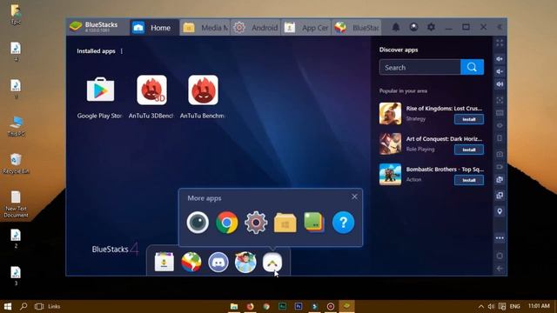Switch to Media Manager tab
557x313 pixels.
pyautogui.click(x=205, y=27)
